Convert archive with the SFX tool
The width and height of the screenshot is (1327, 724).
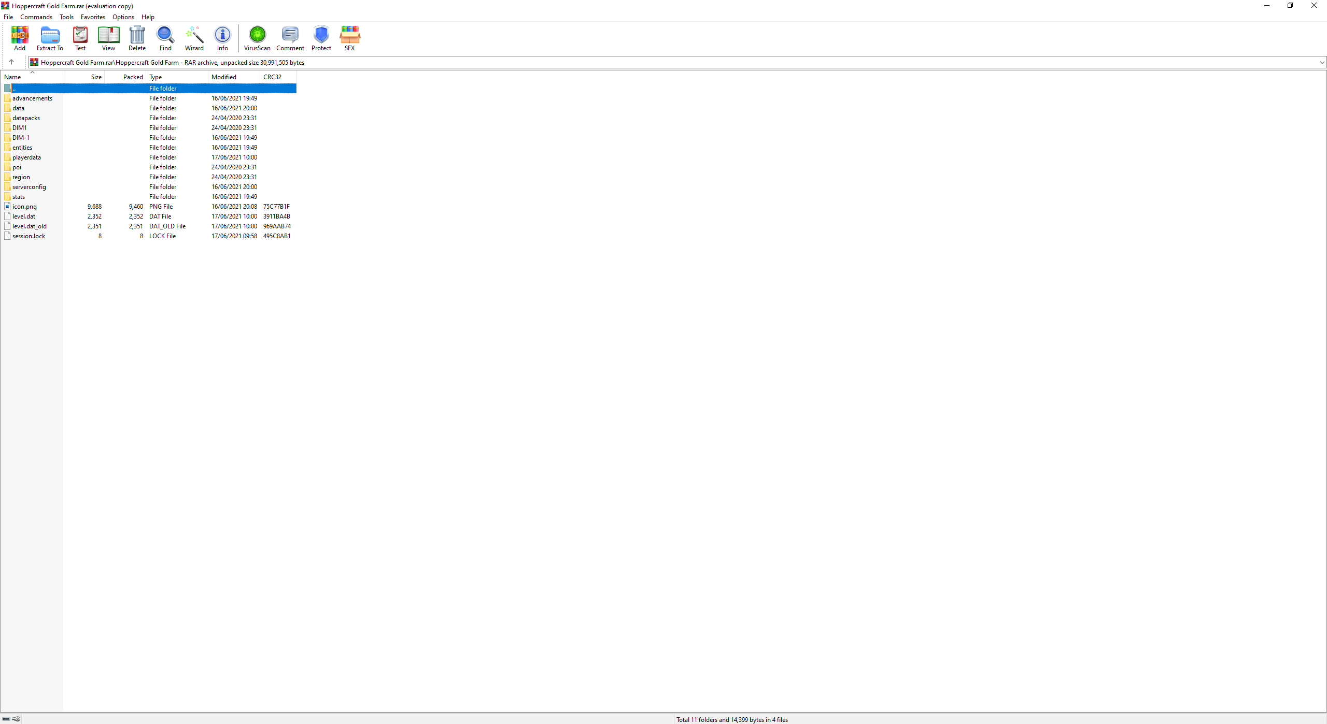coord(350,38)
